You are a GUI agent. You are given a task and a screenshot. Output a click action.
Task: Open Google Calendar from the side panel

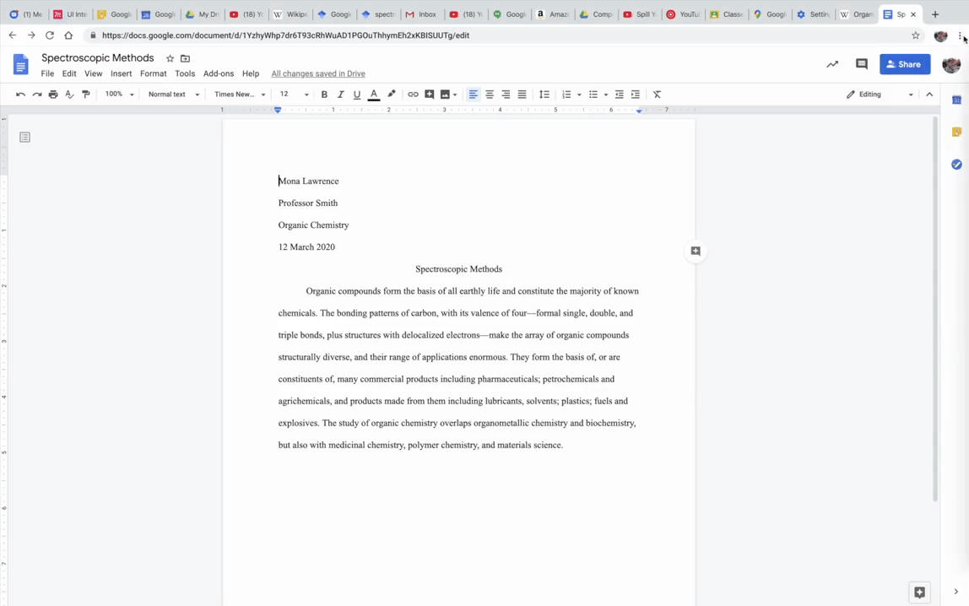pos(956,99)
